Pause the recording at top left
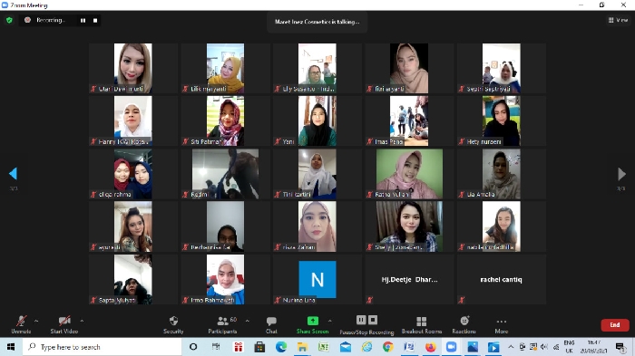The height and width of the screenshot is (356, 635). 83,20
